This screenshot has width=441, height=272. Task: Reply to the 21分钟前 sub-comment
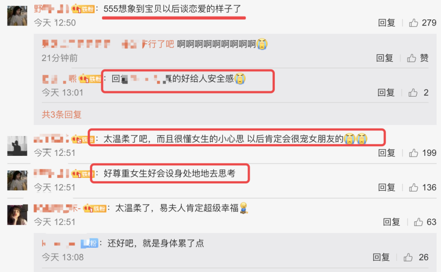click(385, 58)
